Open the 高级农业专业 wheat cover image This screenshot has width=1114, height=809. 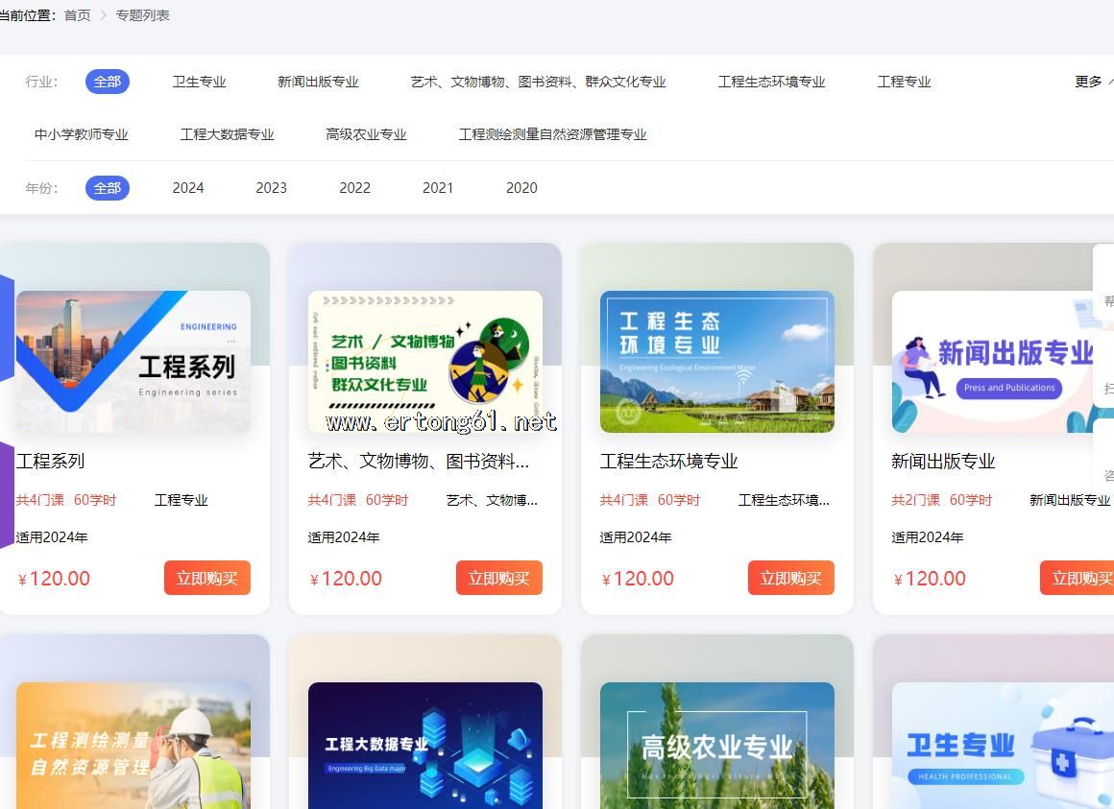716,746
